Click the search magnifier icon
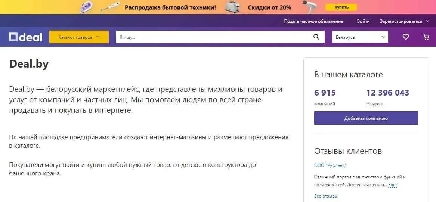Viewport: 436px width, 202px height. point(316,37)
